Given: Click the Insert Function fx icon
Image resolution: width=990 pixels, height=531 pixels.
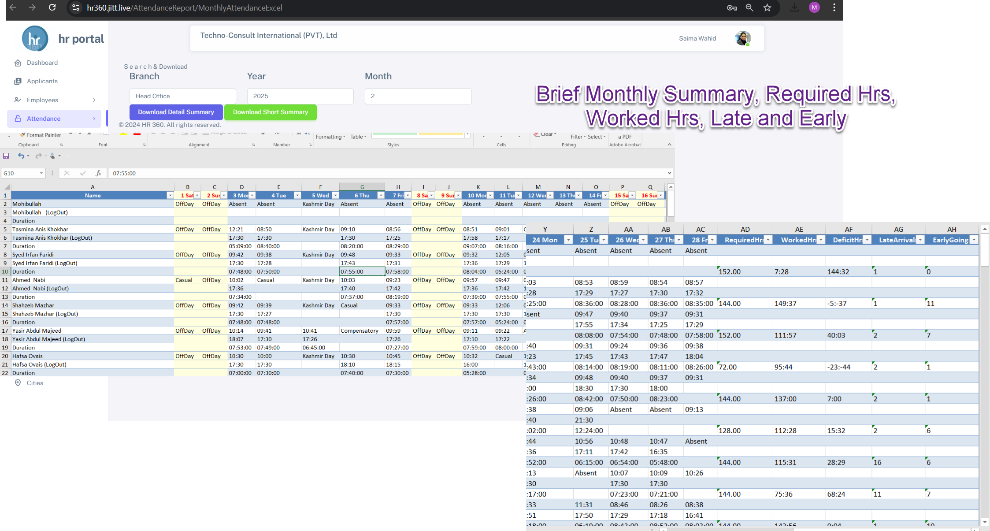Looking at the screenshot, I should click(x=99, y=173).
